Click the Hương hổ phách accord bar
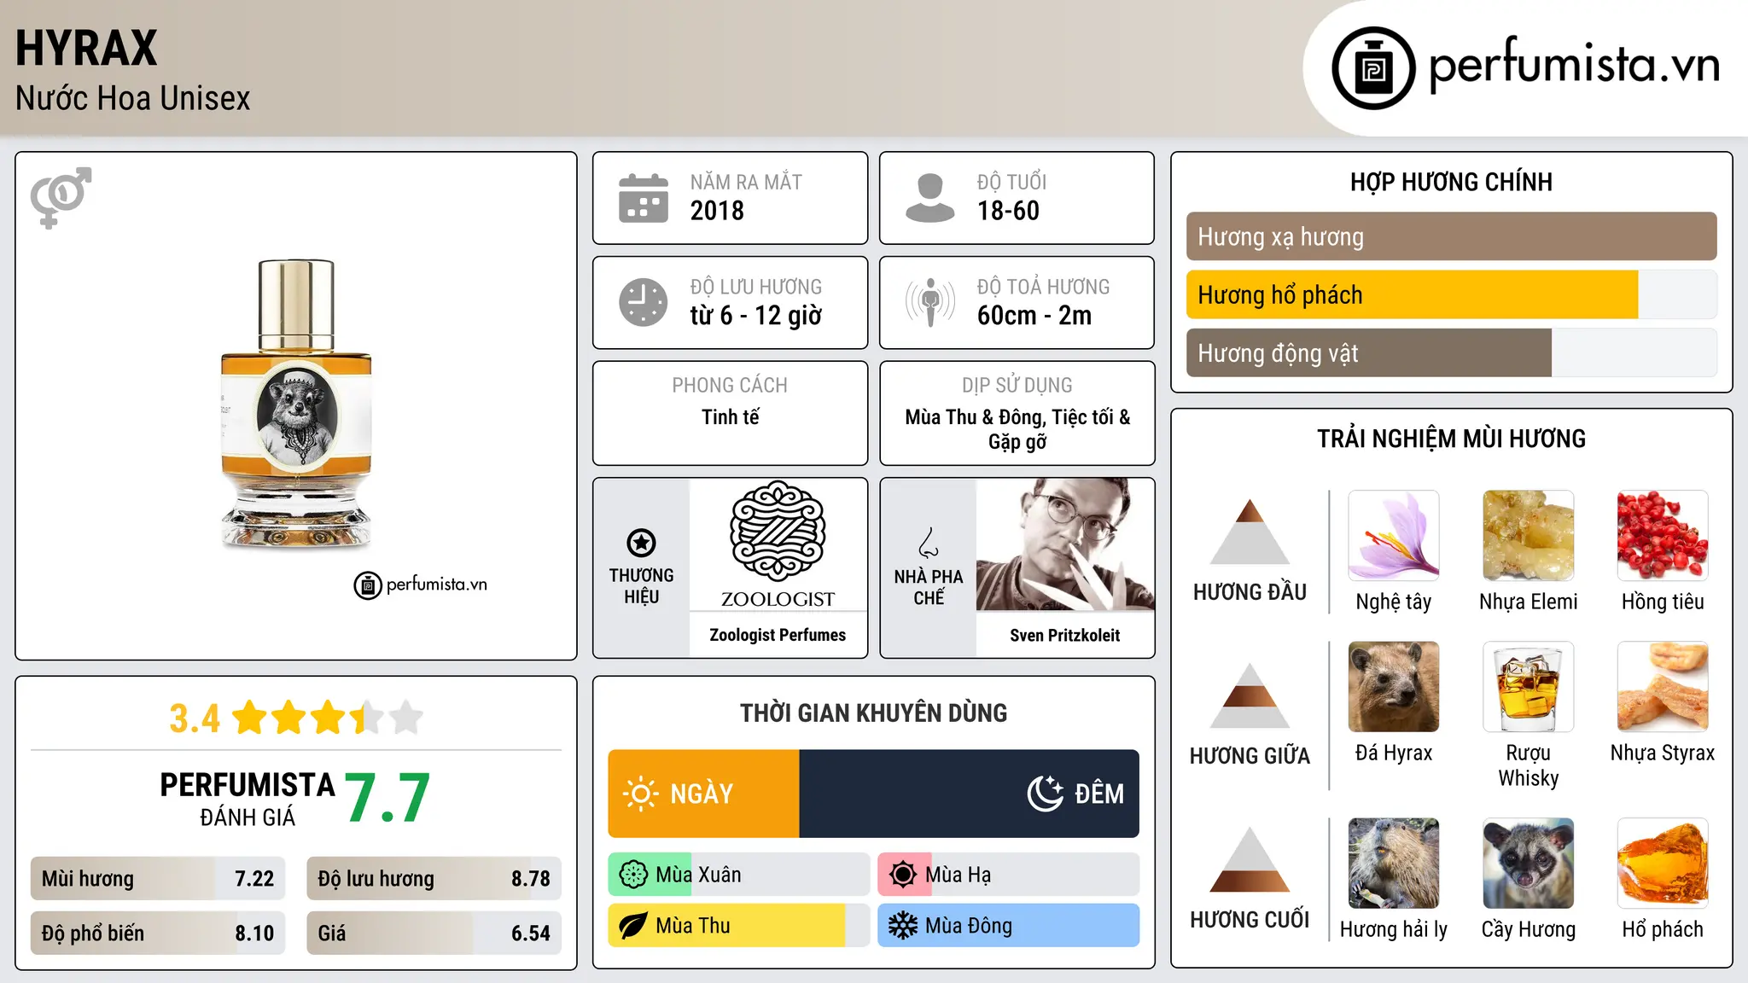 [x=1451, y=294]
